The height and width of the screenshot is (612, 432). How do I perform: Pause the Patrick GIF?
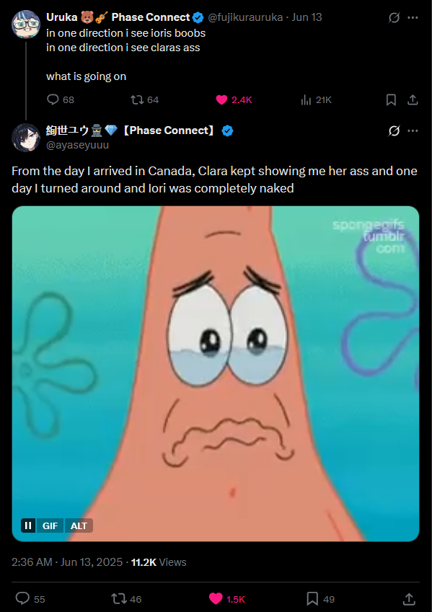[28, 525]
